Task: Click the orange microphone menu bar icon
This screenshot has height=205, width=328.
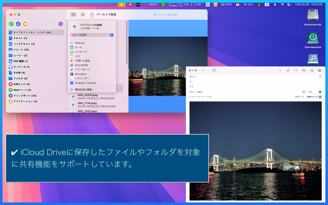Action: 121,5
